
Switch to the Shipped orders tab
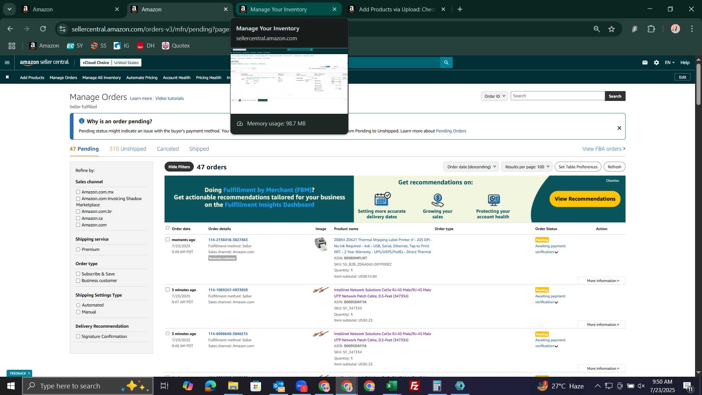tap(199, 149)
